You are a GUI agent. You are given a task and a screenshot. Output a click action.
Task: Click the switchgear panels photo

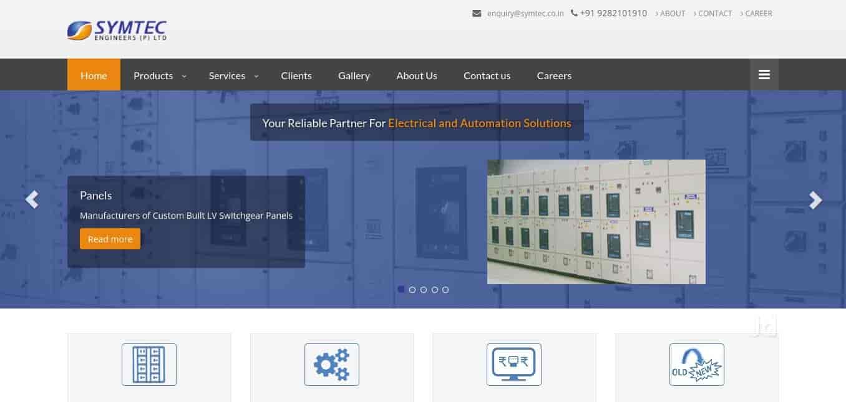point(596,221)
